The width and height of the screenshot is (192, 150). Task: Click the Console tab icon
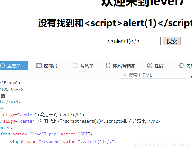(x=39, y=65)
